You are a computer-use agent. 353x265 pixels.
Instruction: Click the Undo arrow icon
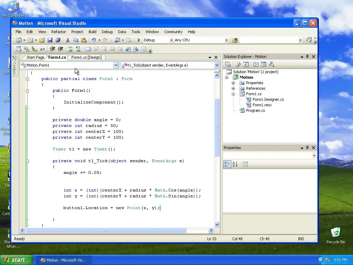(x=94, y=40)
